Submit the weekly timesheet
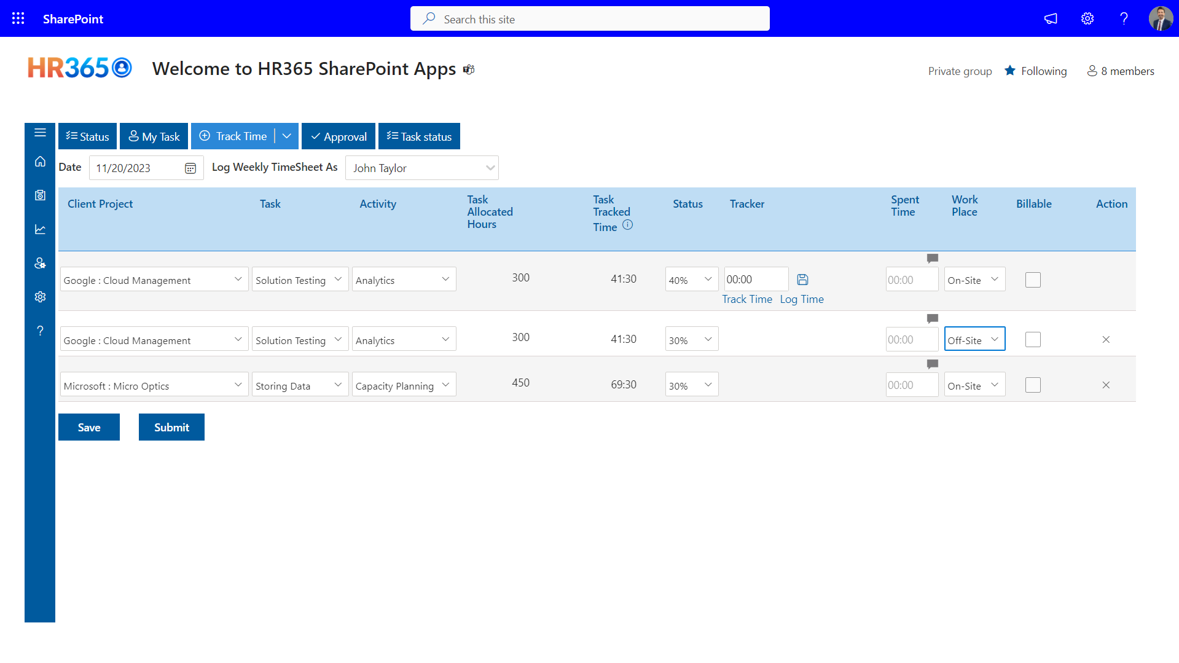The image size is (1179, 663). point(171,427)
